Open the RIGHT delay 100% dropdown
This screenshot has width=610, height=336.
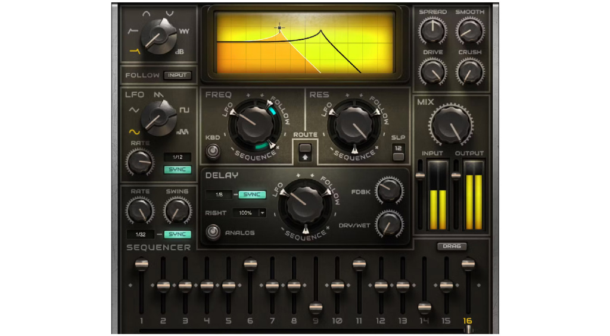pyautogui.click(x=249, y=212)
